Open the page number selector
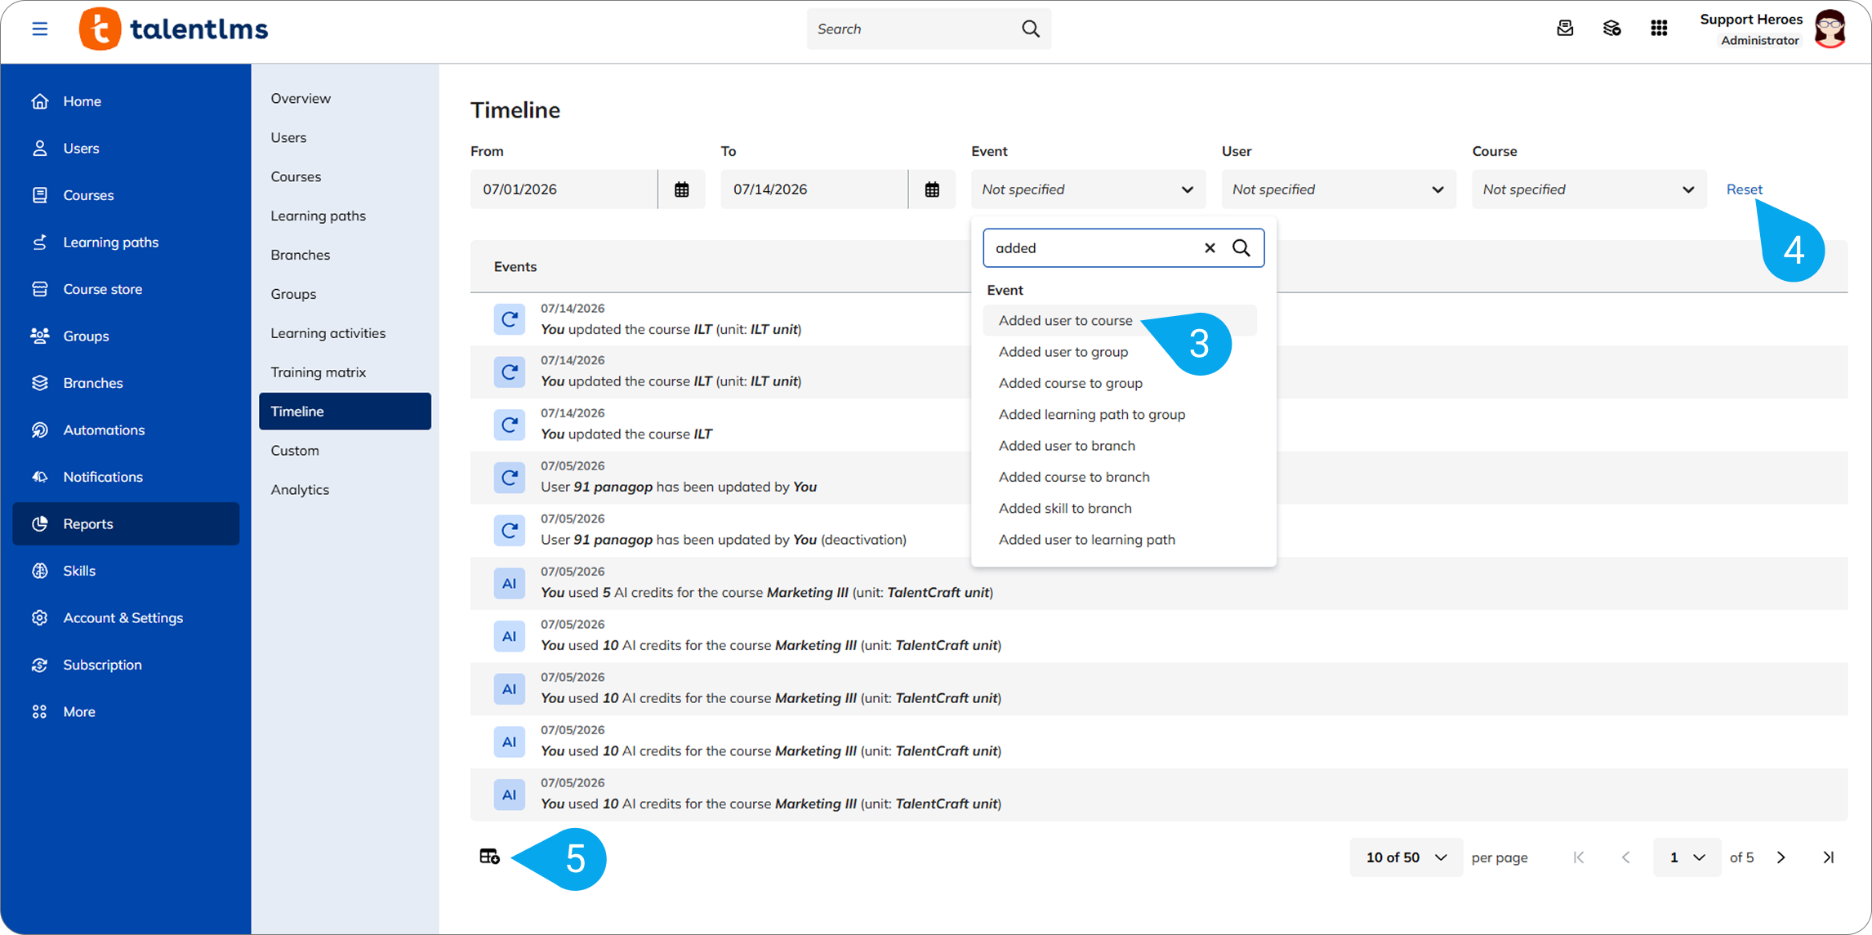Viewport: 1872px width, 935px height. (x=1687, y=857)
